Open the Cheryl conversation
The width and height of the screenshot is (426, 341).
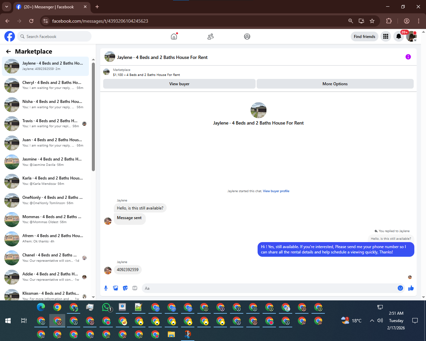pos(45,85)
